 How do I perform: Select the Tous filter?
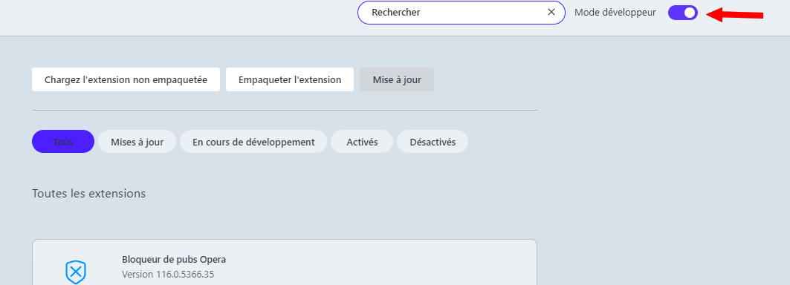(63, 142)
